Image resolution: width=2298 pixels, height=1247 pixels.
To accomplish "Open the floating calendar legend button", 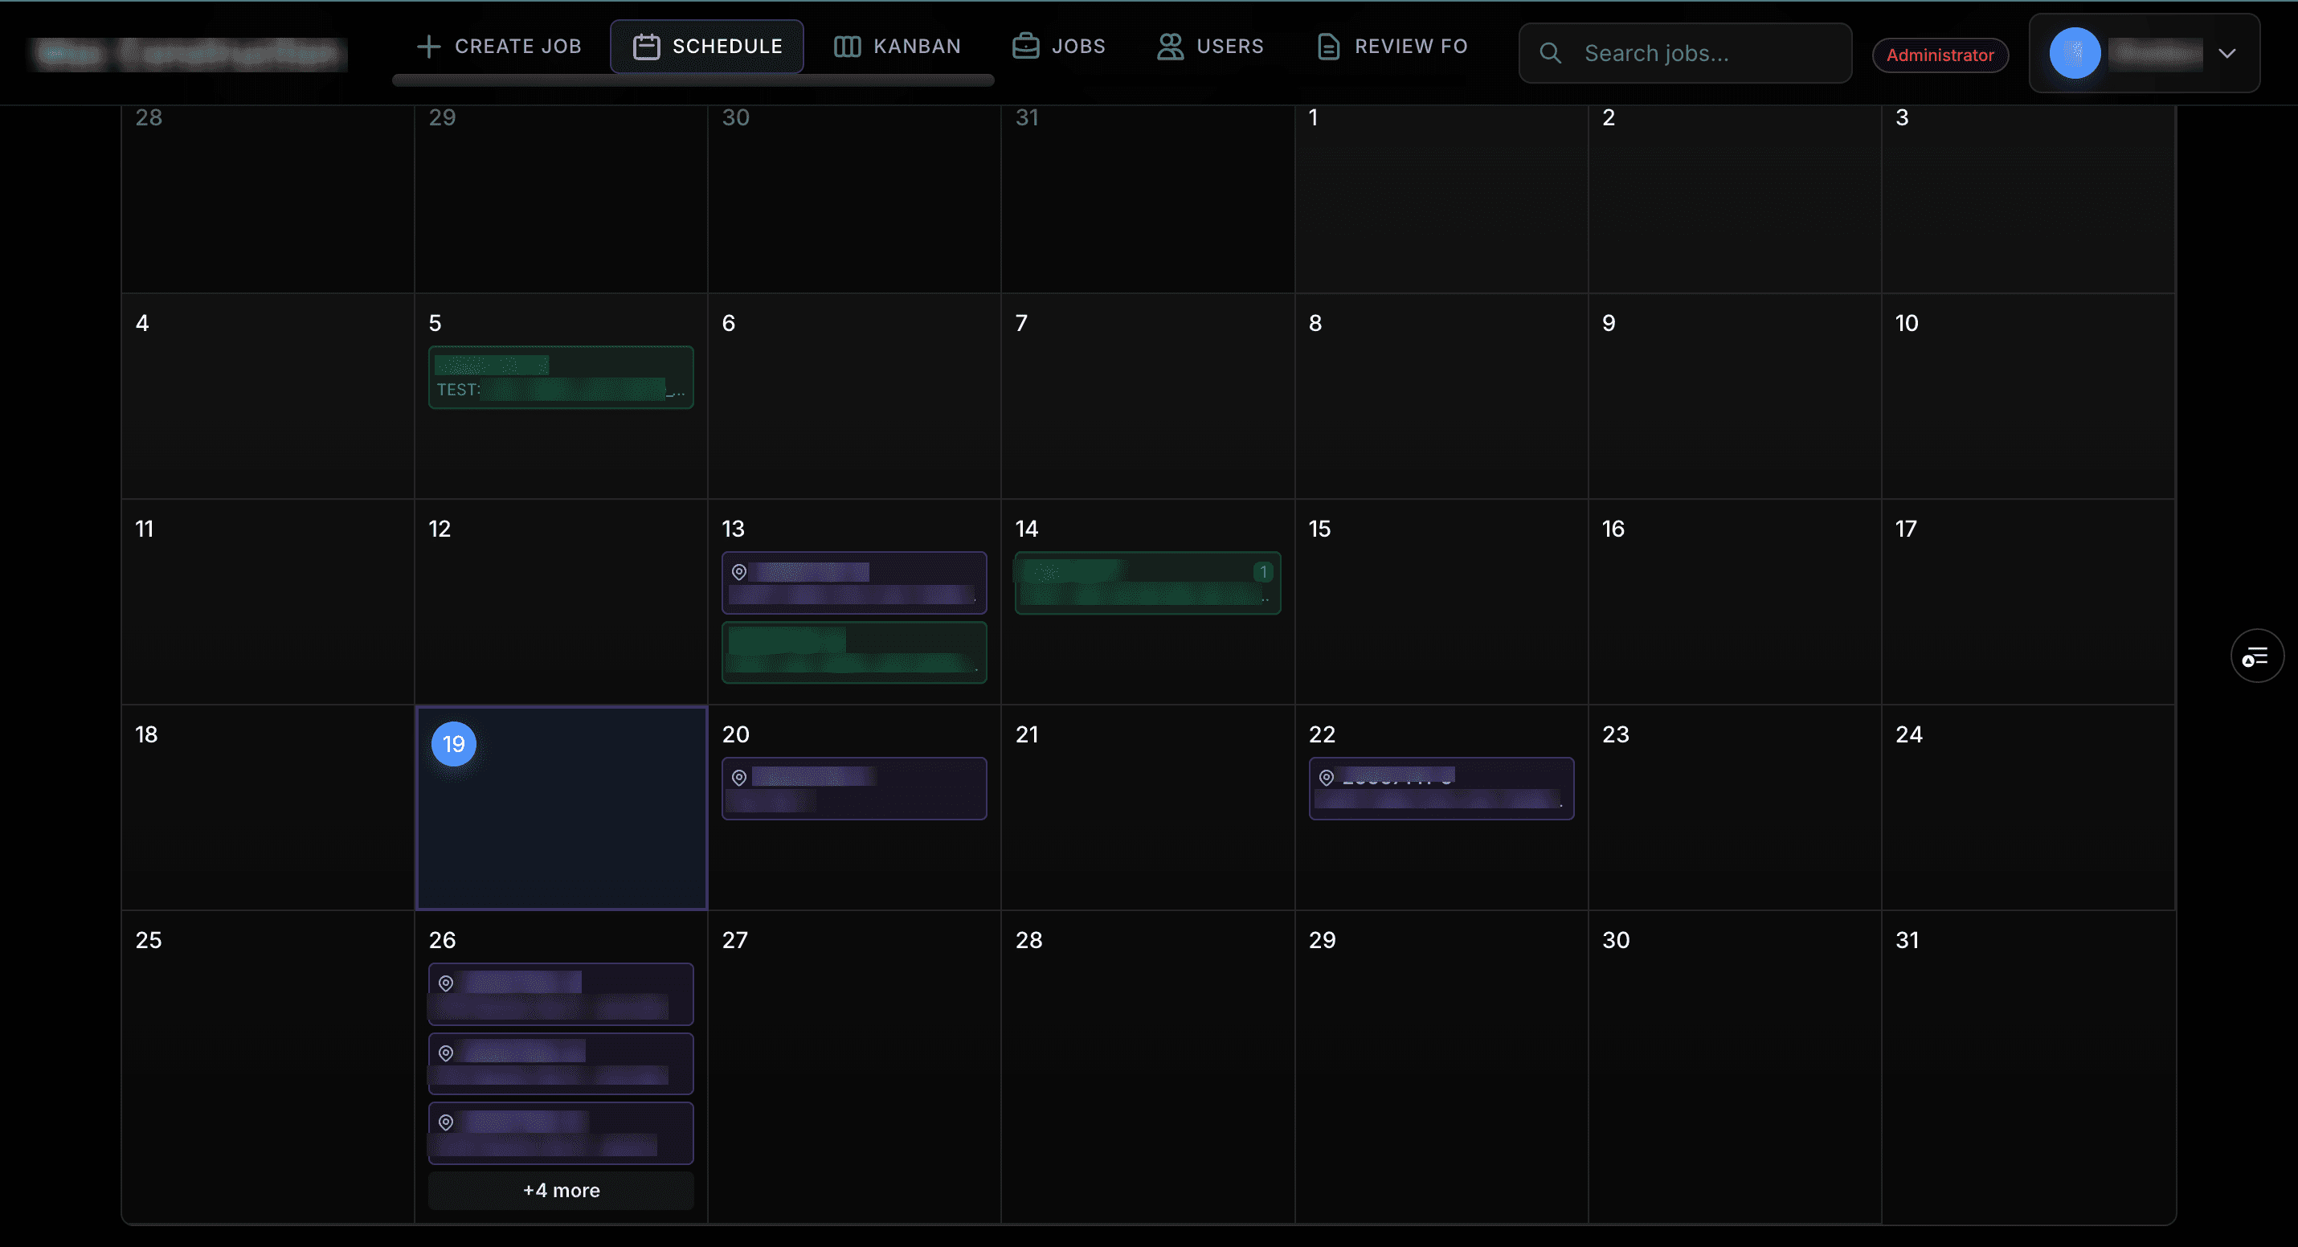I will pos(2256,656).
